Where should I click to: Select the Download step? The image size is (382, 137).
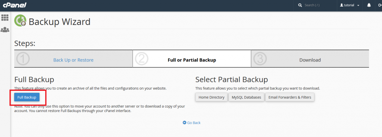pyautogui.click(x=310, y=60)
